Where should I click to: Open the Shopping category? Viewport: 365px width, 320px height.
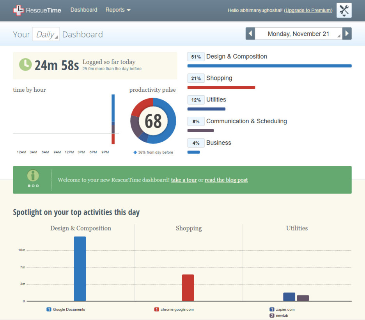pyautogui.click(x=219, y=78)
